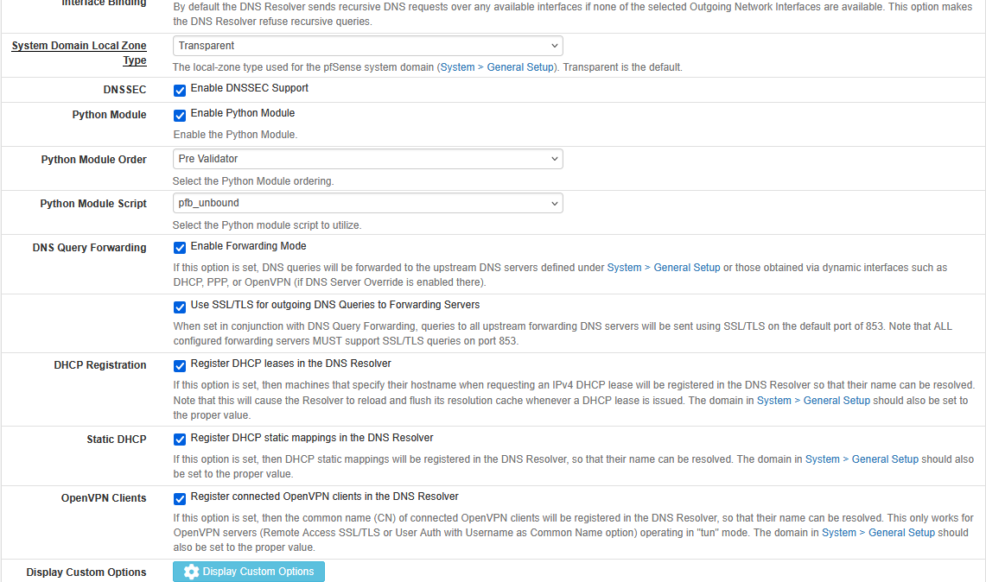Expand the Python Module Order dropdown
The width and height of the screenshot is (986, 582).
point(367,159)
